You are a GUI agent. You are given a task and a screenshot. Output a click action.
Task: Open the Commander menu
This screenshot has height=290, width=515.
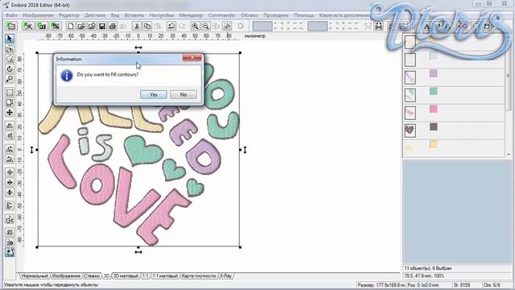pyautogui.click(x=222, y=15)
